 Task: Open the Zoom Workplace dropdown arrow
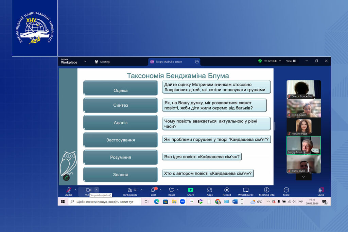coord(85,61)
